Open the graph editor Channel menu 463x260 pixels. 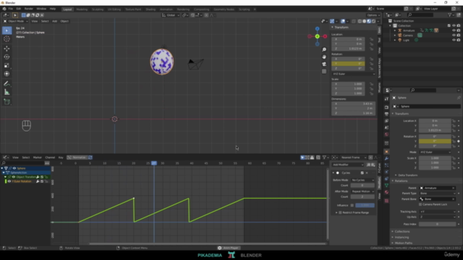pyautogui.click(x=50, y=157)
